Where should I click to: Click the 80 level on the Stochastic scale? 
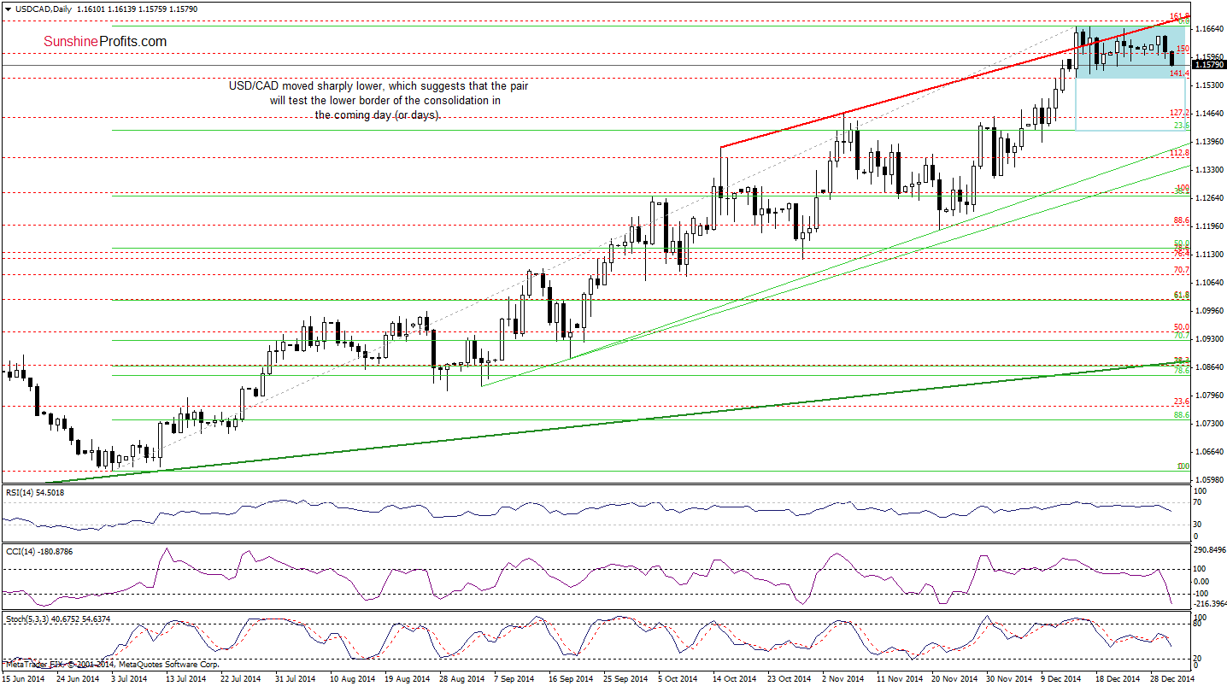coord(1198,624)
